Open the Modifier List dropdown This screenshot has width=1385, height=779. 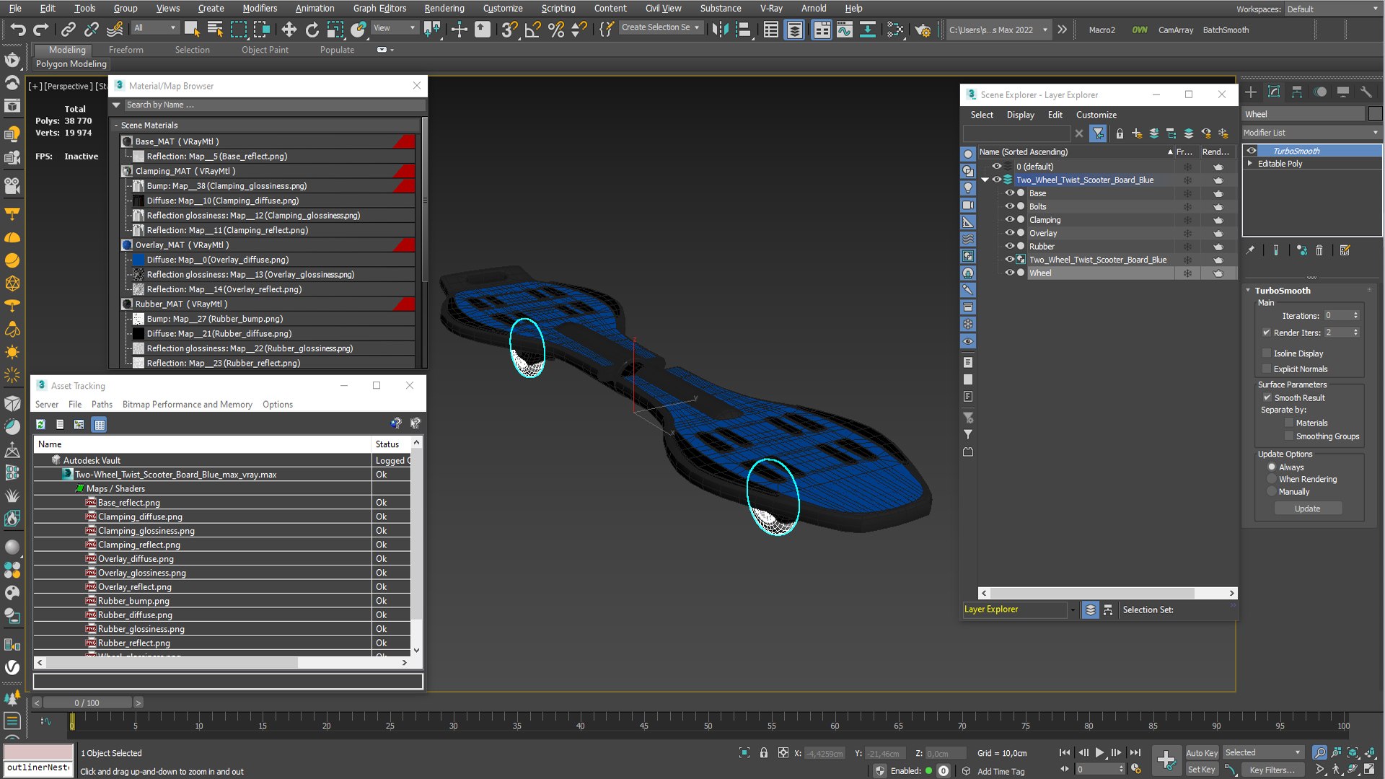tap(1311, 133)
